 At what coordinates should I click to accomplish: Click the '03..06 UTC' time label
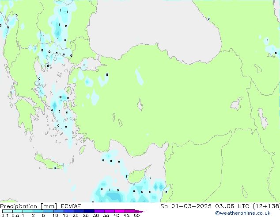pos(232,206)
